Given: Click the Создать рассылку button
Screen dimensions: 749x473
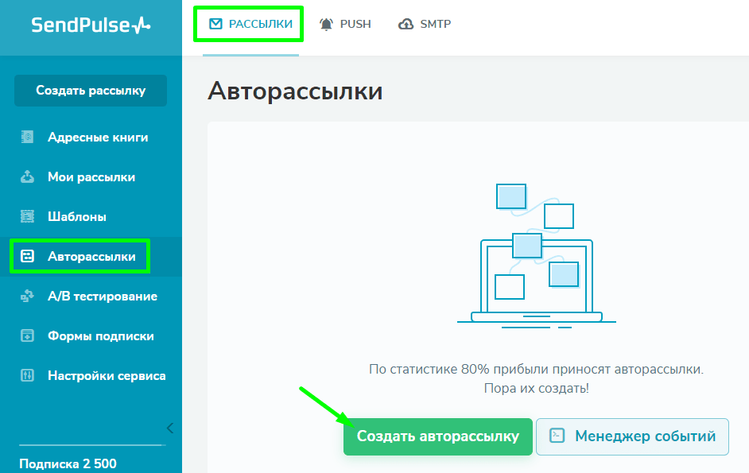Looking at the screenshot, I should [x=91, y=91].
